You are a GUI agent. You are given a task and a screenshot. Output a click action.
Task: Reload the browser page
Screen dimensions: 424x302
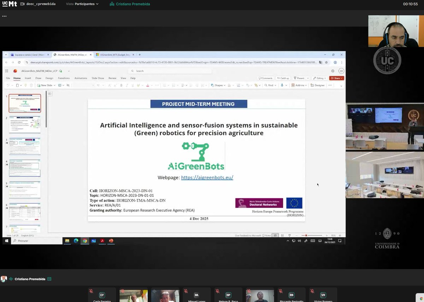pos(19,62)
